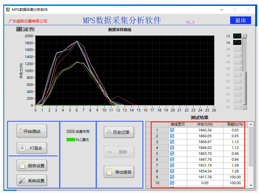This screenshot has width=259, height=193.
Task: Select the zoom magnifier graph tool
Action: click(25, 29)
